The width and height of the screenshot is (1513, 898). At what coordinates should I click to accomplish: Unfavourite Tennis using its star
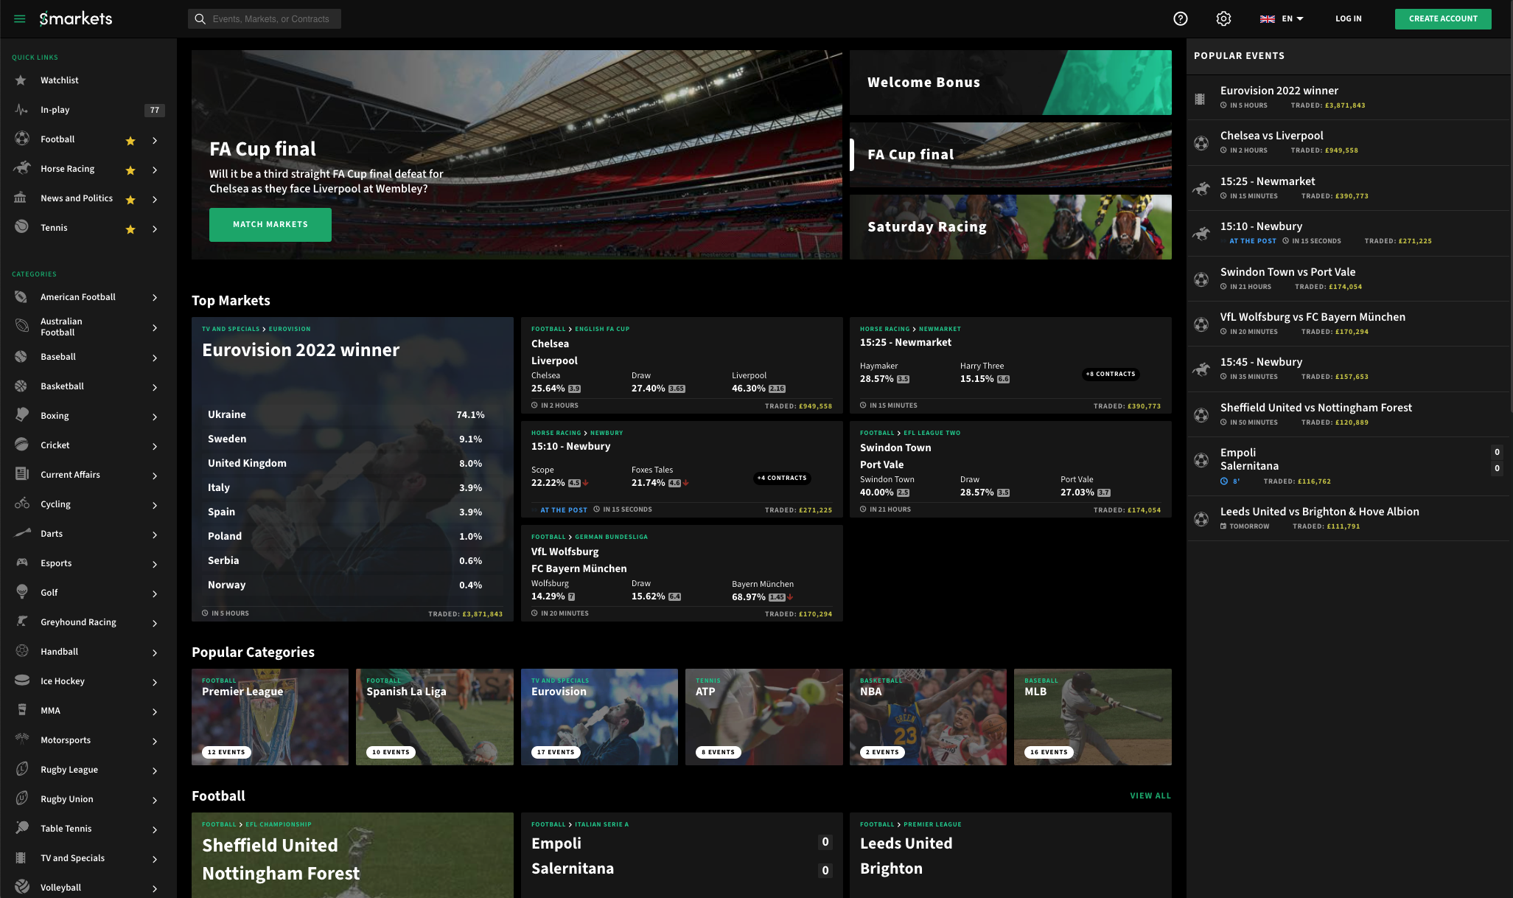(130, 229)
